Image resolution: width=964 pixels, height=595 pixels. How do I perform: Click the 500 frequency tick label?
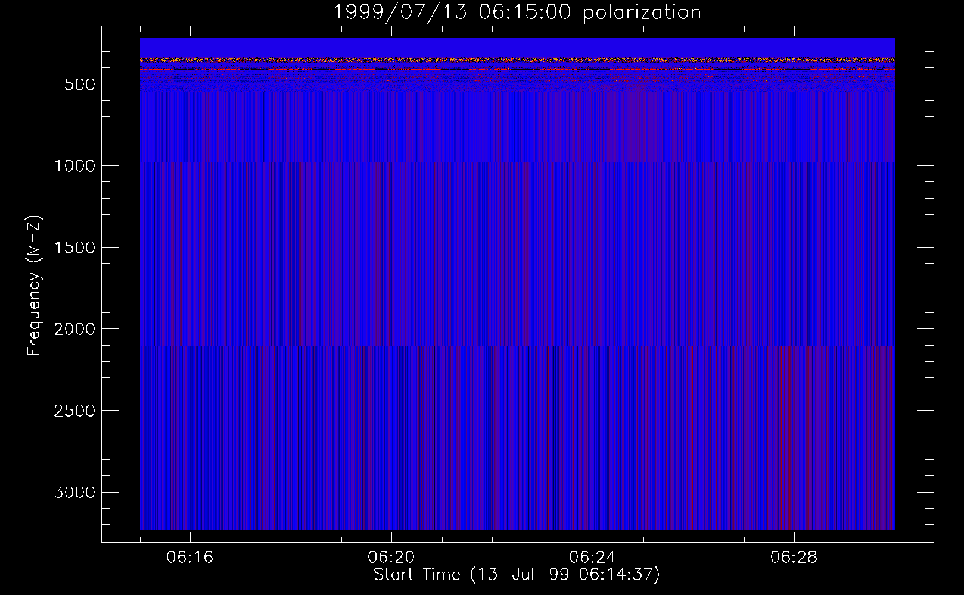[79, 84]
